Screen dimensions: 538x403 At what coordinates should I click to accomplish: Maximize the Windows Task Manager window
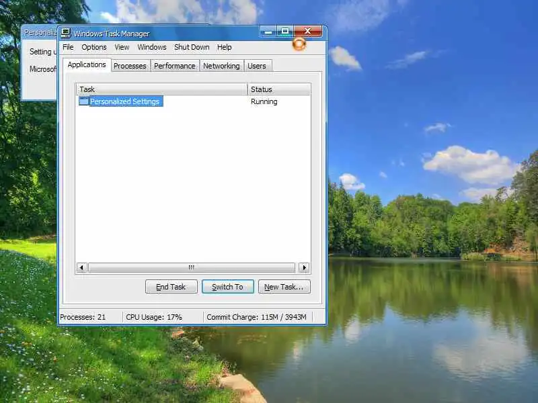[x=284, y=32]
